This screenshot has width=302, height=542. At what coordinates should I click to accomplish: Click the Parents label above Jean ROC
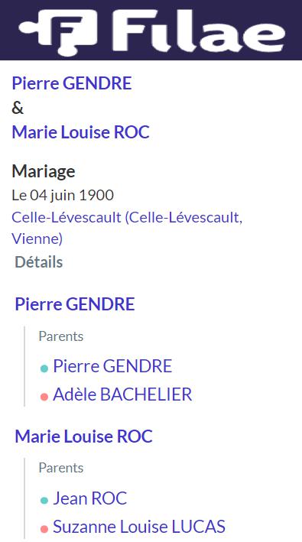(61, 468)
